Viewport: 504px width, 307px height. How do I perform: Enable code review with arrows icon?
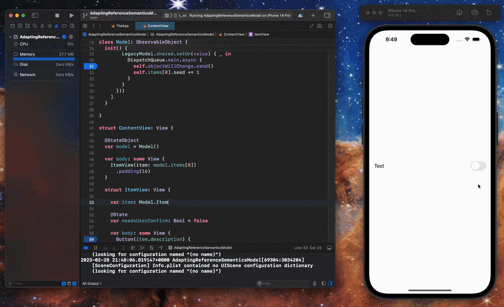click(311, 26)
